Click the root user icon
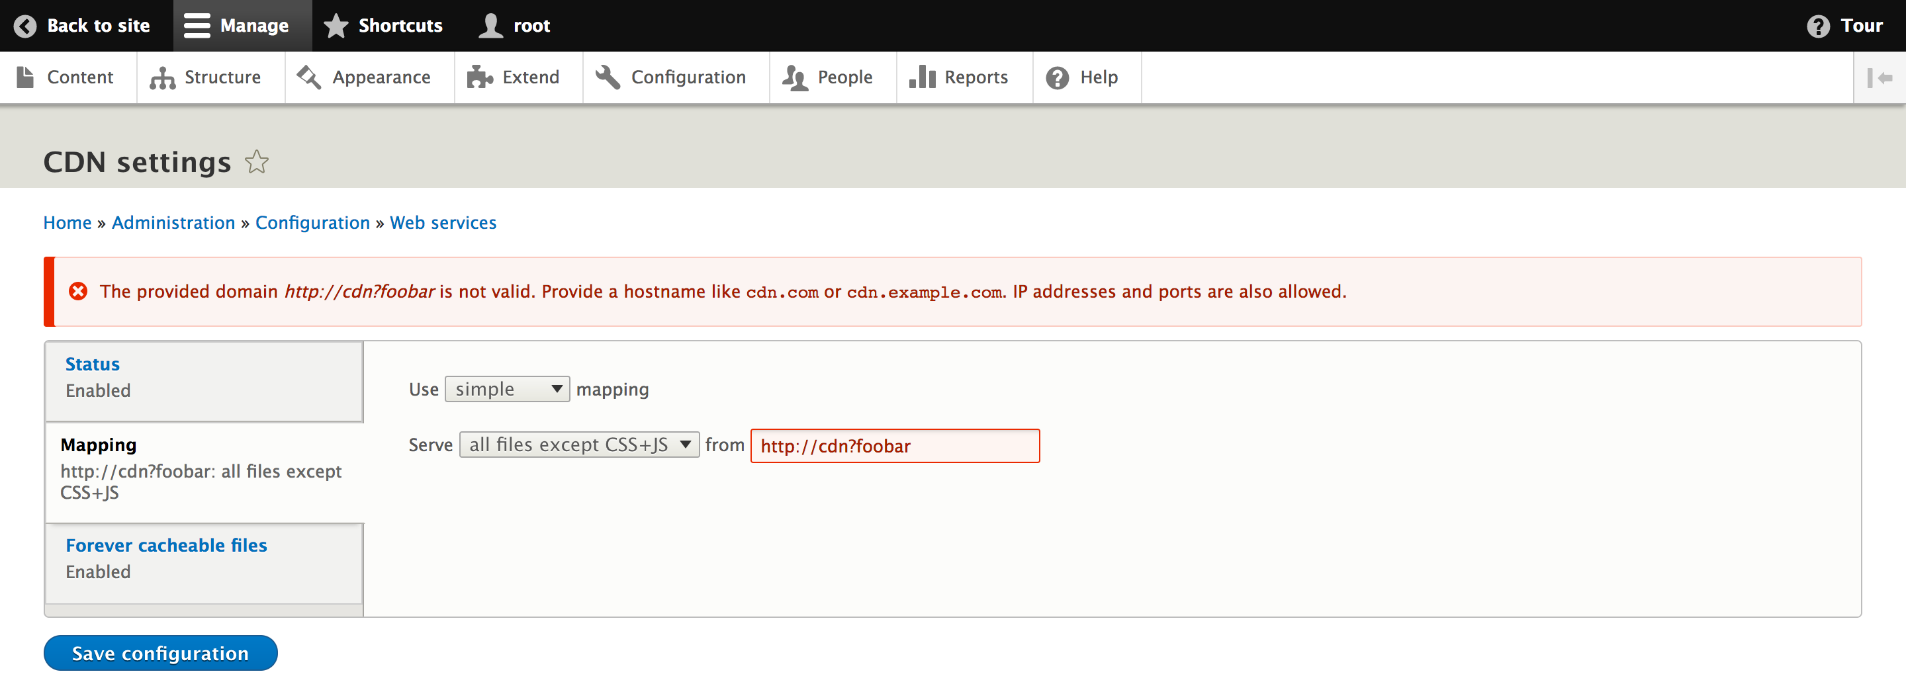Viewport: 1906px width, 684px height. 490,26
